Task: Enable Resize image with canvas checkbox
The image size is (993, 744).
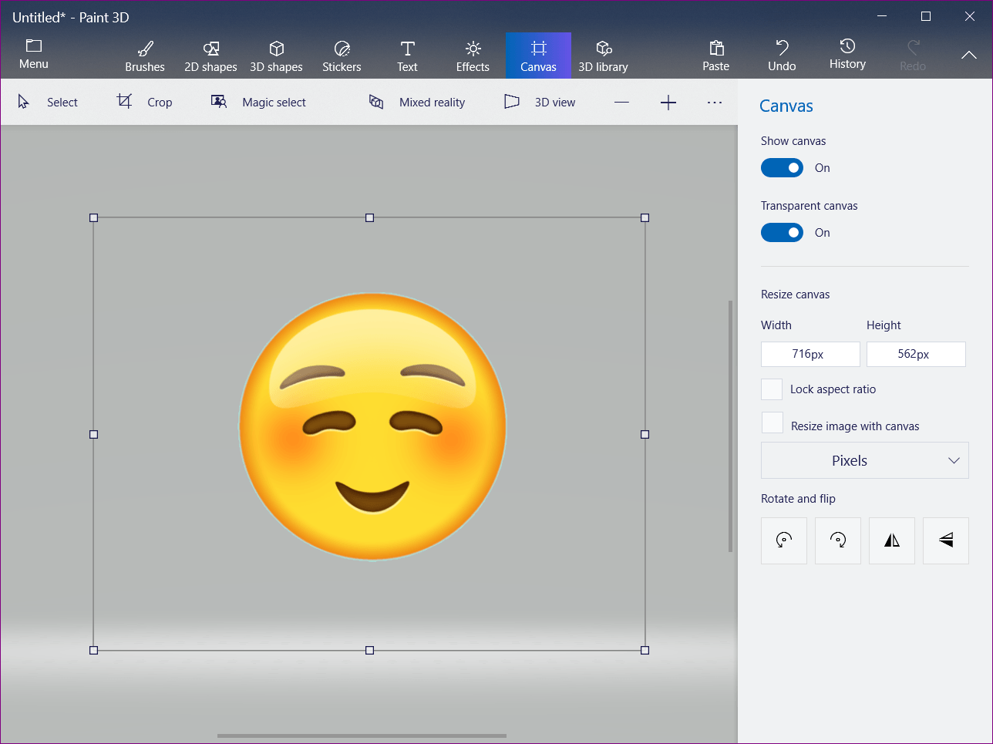Action: tap(772, 422)
